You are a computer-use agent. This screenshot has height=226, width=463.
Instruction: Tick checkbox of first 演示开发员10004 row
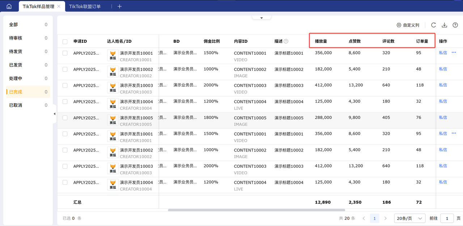[65, 102]
